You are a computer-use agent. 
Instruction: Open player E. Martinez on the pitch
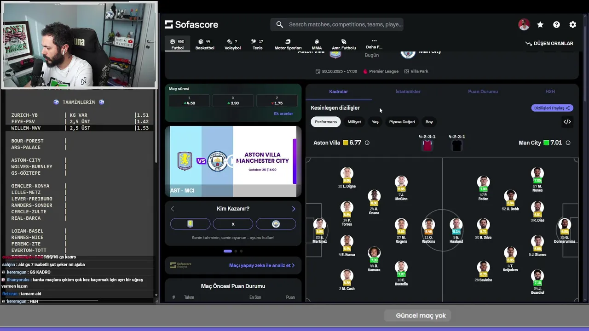pyautogui.click(x=320, y=230)
